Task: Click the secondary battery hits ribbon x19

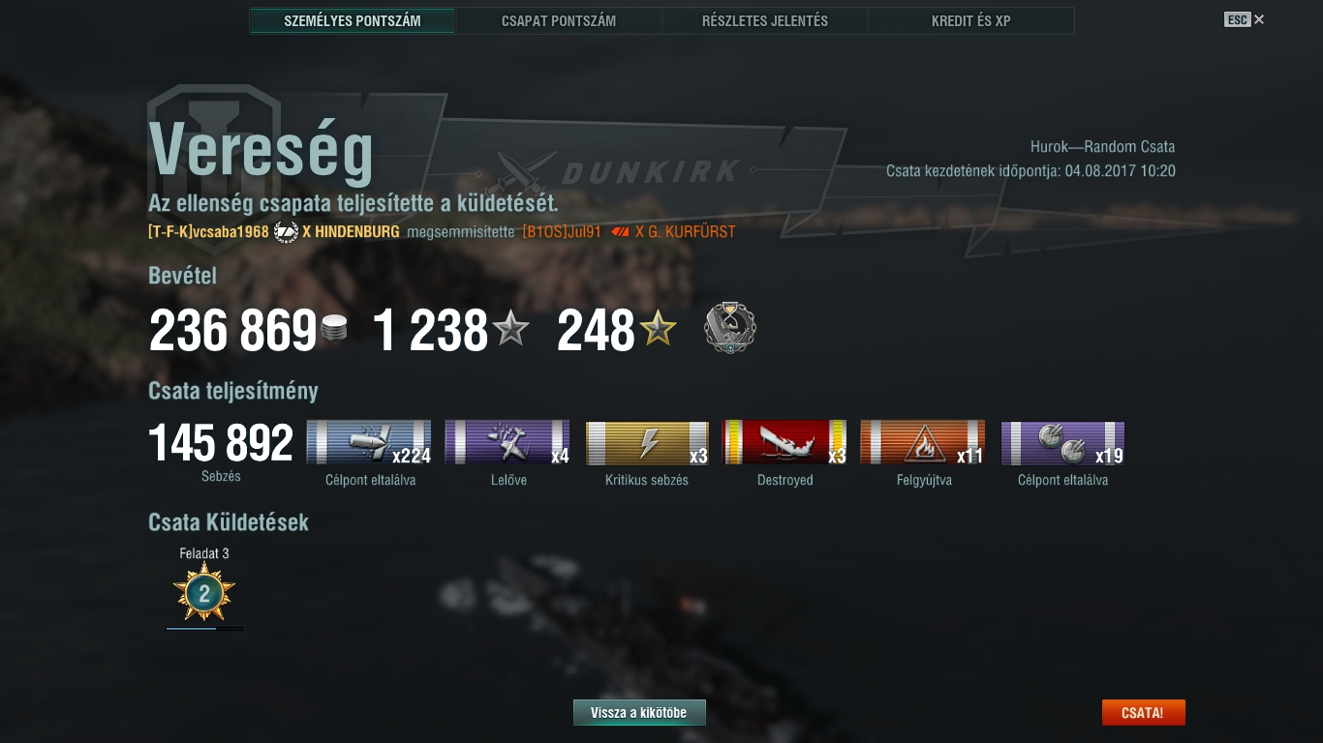Action: pyautogui.click(x=1062, y=443)
